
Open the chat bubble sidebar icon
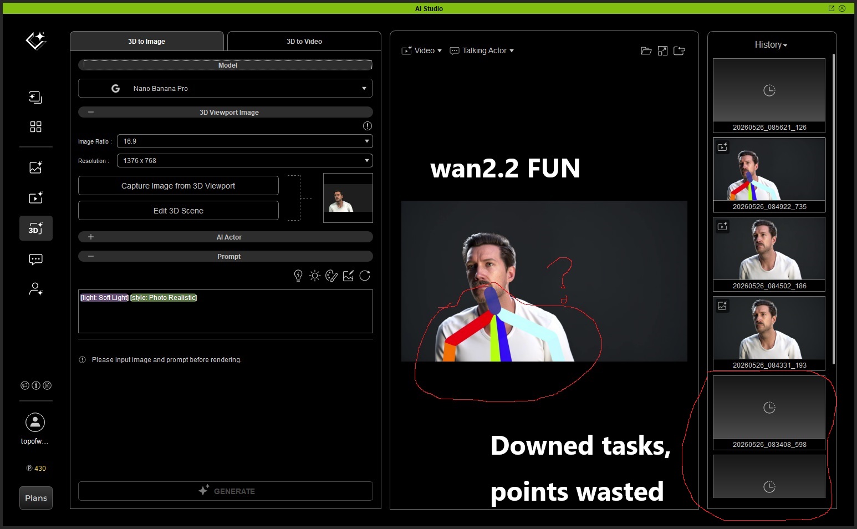point(36,260)
